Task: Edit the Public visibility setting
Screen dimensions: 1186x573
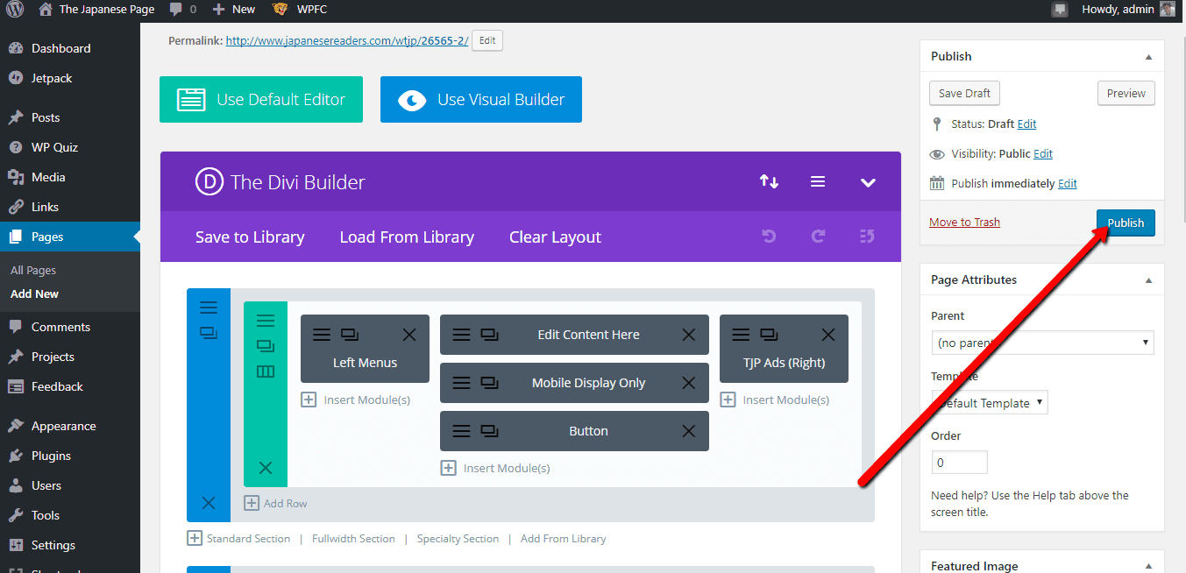Action: click(1043, 154)
